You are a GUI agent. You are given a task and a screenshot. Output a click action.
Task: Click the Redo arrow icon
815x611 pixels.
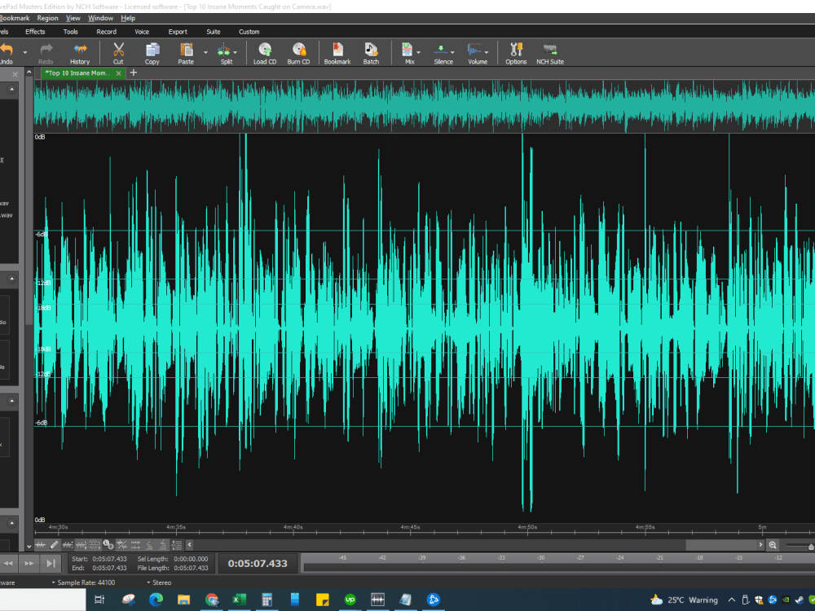(46, 50)
